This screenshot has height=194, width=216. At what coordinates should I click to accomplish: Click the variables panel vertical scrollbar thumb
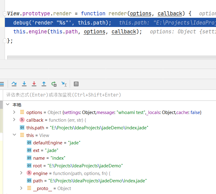pyautogui.click(x=1, y=105)
